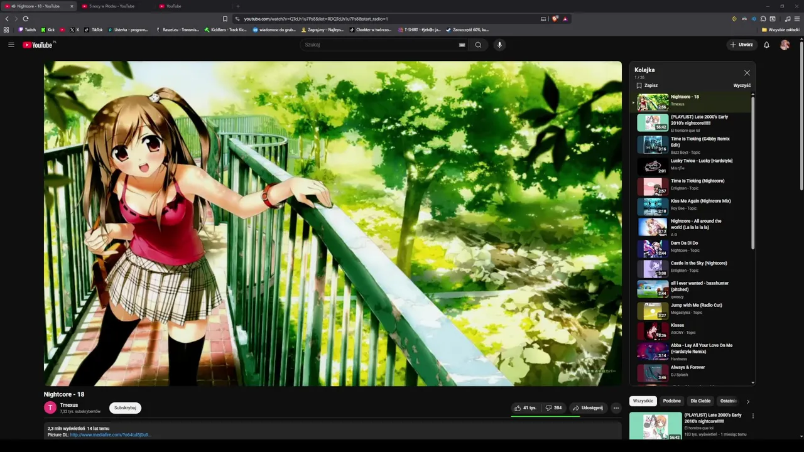Open the Twitch bookmark
Viewport: 804px width, 452px height.
tap(27, 30)
